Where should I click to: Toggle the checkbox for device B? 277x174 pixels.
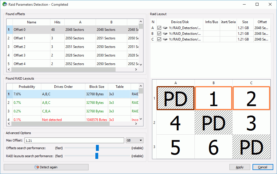coord(159,34)
